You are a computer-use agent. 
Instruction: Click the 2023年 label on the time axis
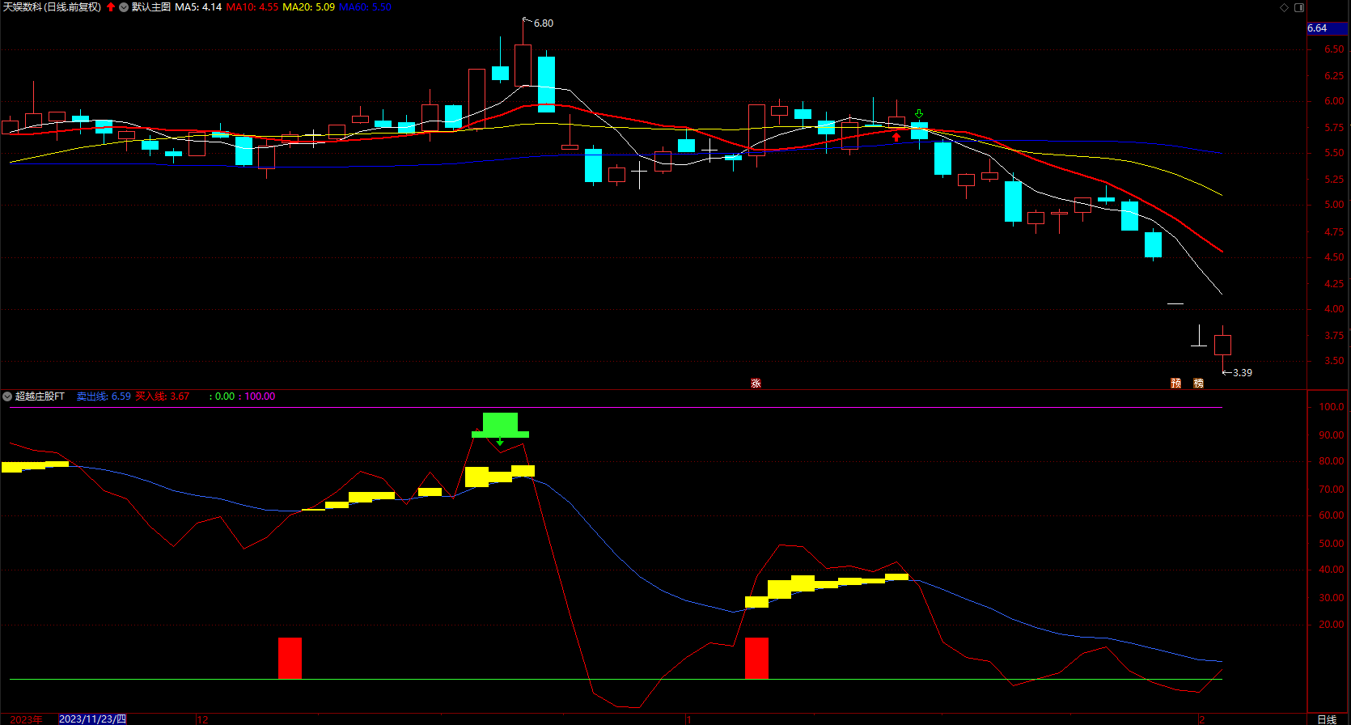27,719
